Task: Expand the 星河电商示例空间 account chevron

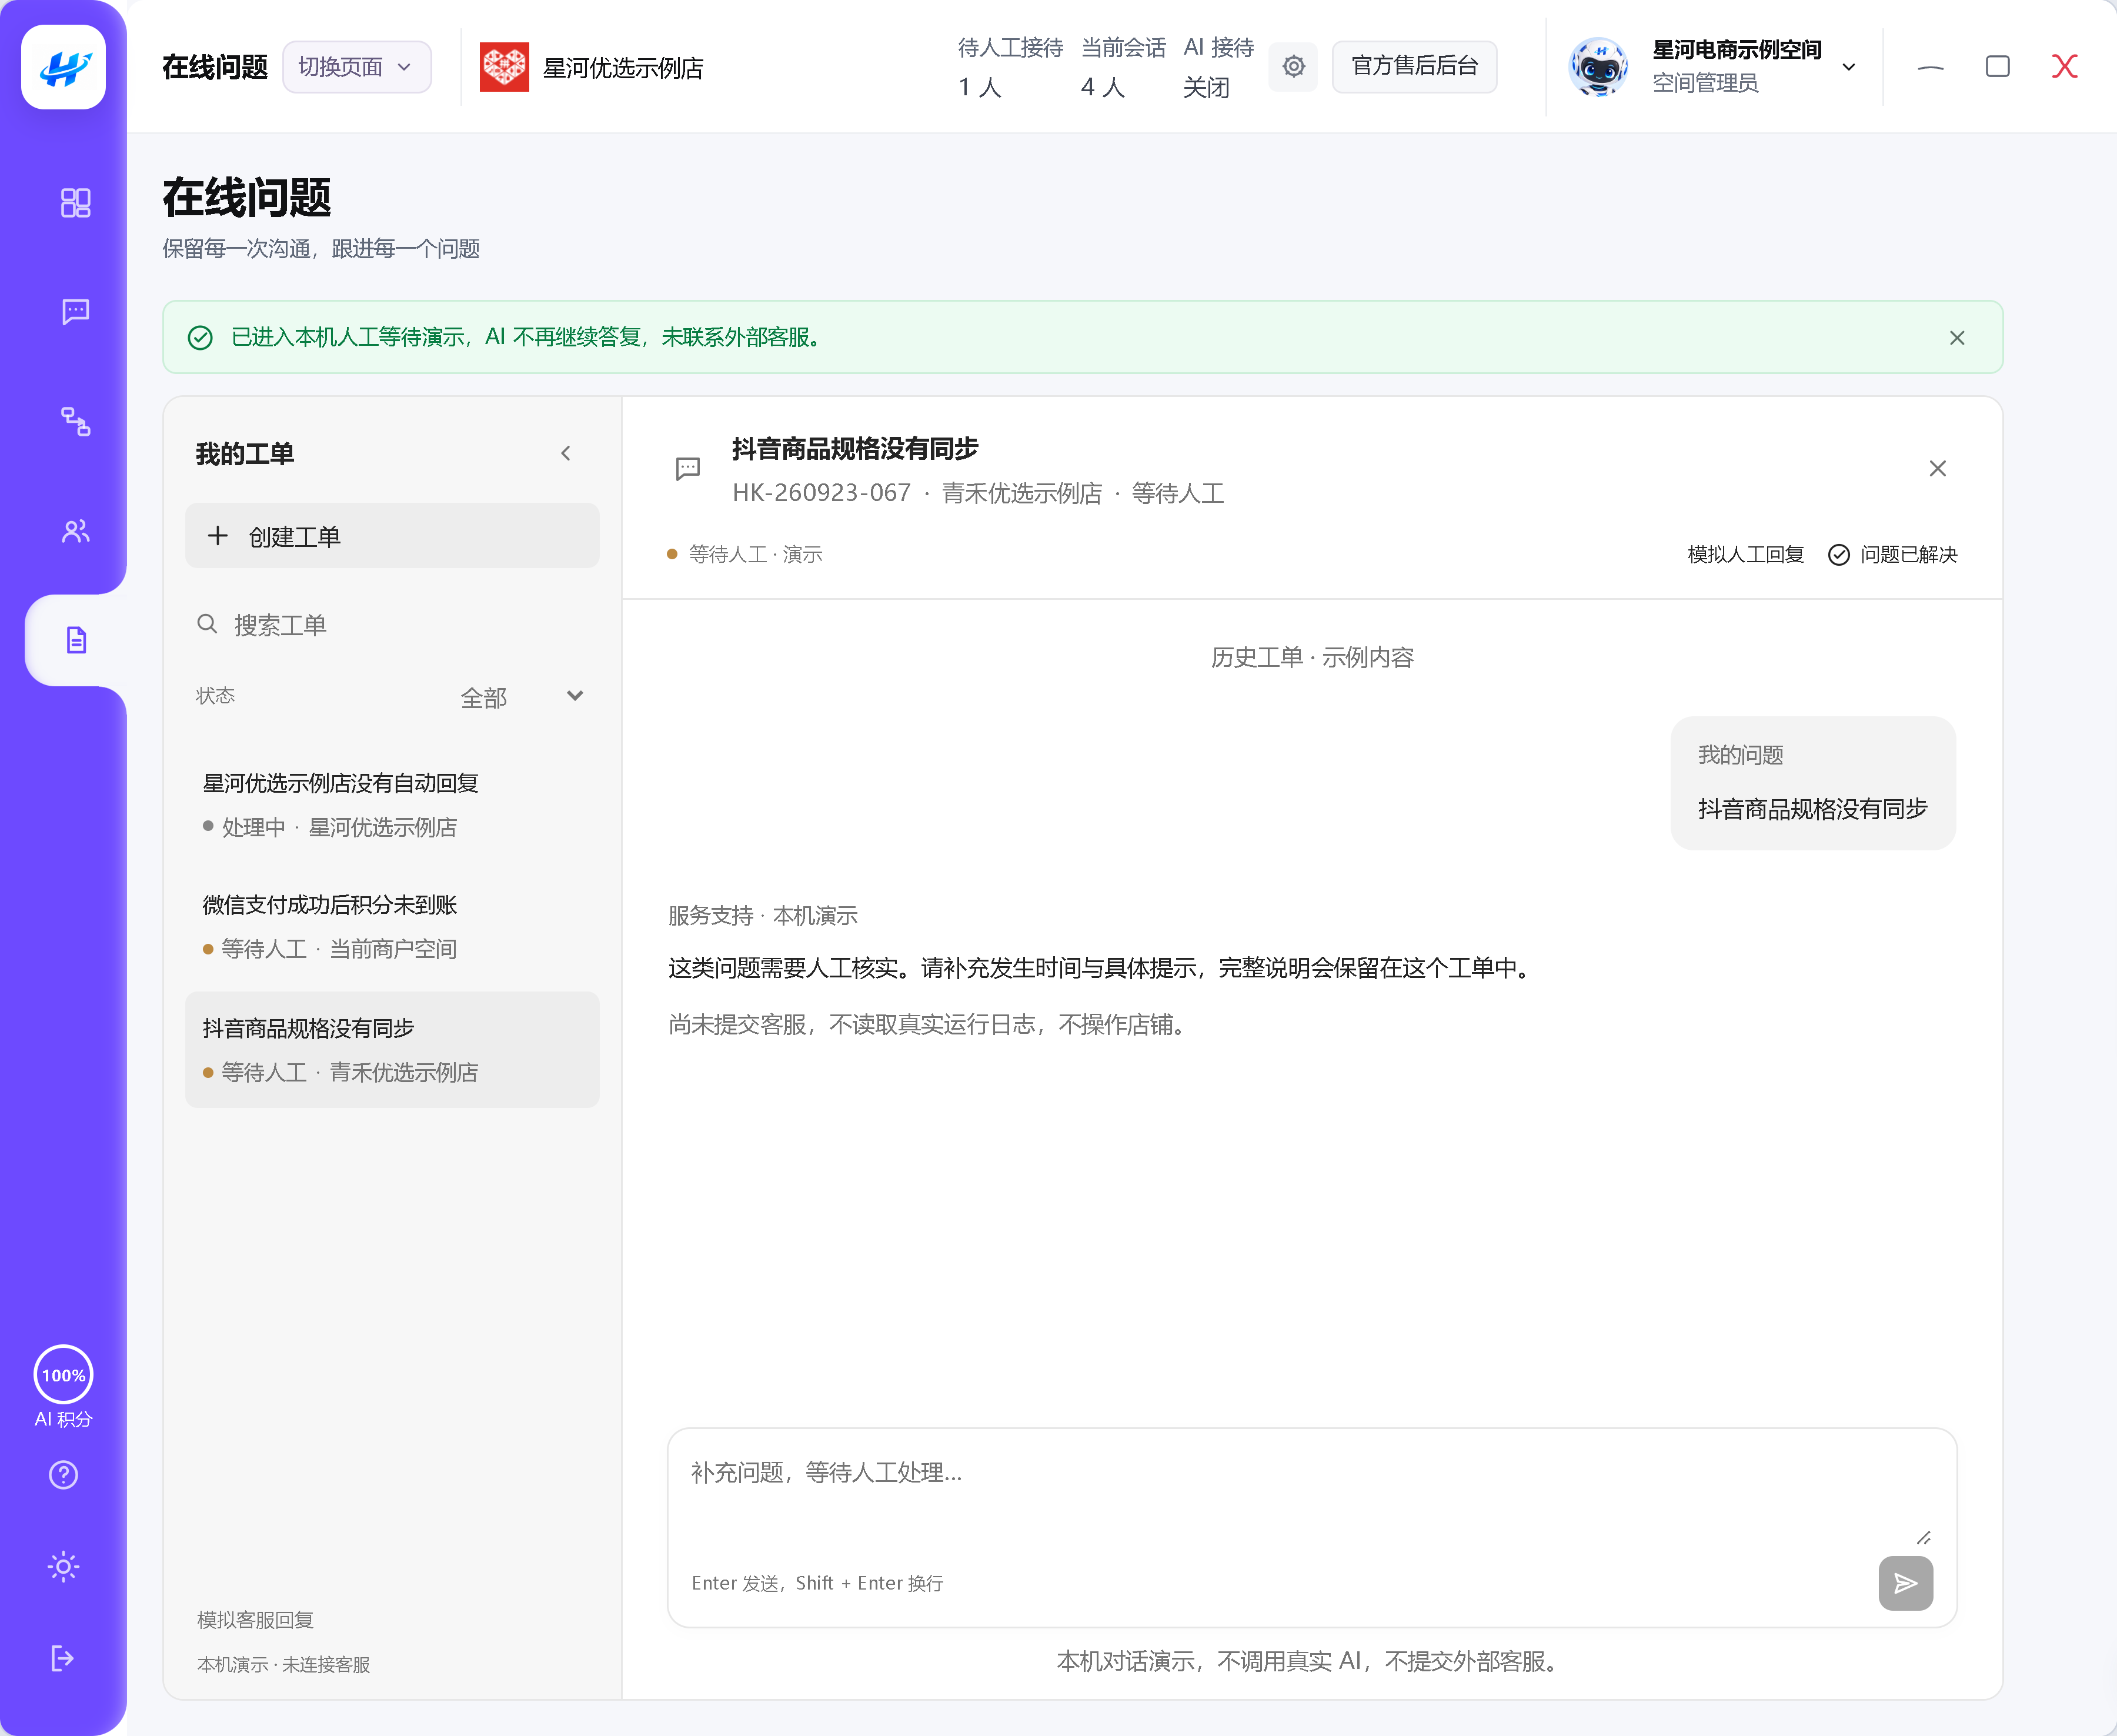Action: (1849, 67)
